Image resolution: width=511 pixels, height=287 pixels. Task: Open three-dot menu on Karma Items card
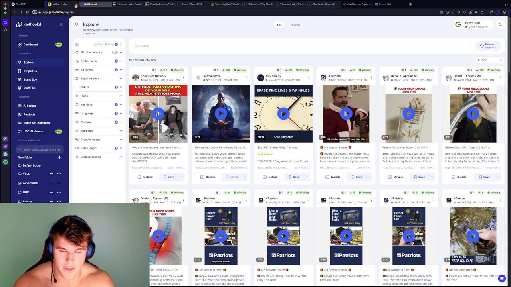click(246, 78)
